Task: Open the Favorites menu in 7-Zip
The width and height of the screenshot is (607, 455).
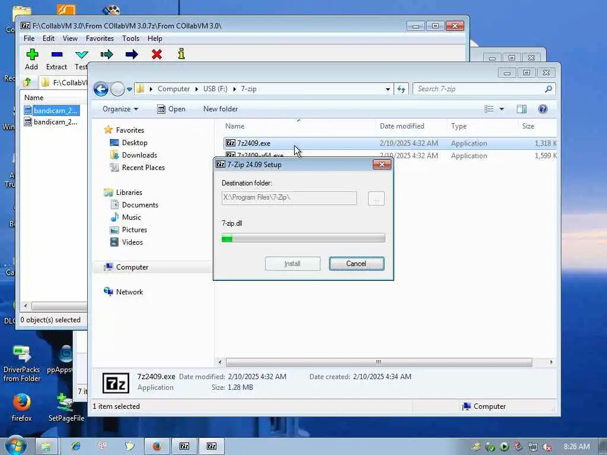Action: click(100, 39)
